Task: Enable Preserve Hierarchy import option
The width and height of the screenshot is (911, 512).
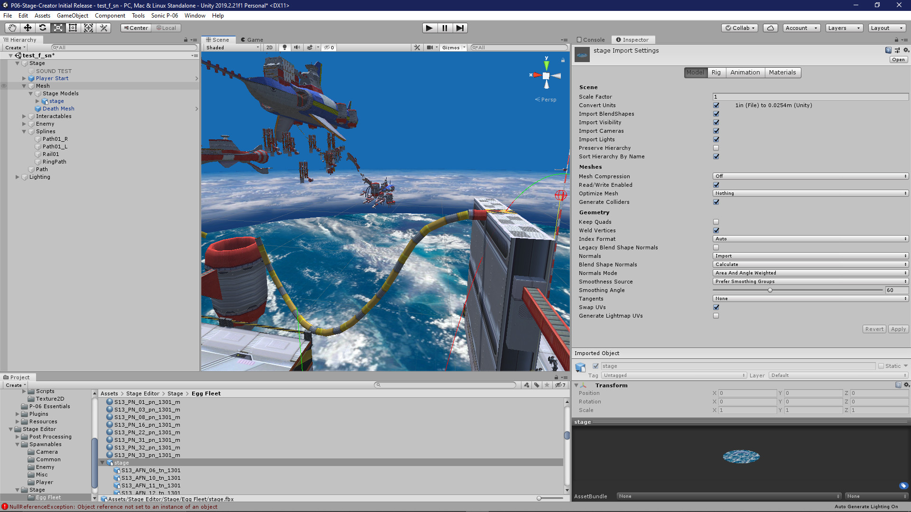Action: click(x=716, y=148)
